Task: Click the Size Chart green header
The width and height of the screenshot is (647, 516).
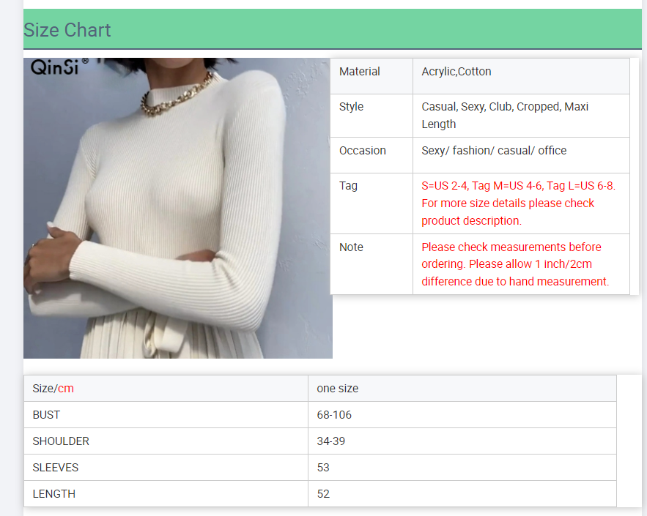Action: 67,30
